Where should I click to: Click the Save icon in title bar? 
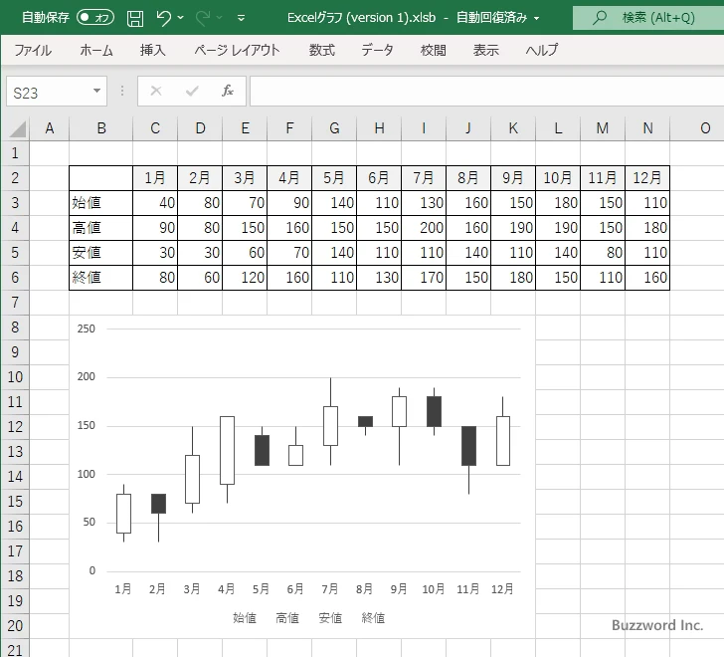[x=135, y=18]
